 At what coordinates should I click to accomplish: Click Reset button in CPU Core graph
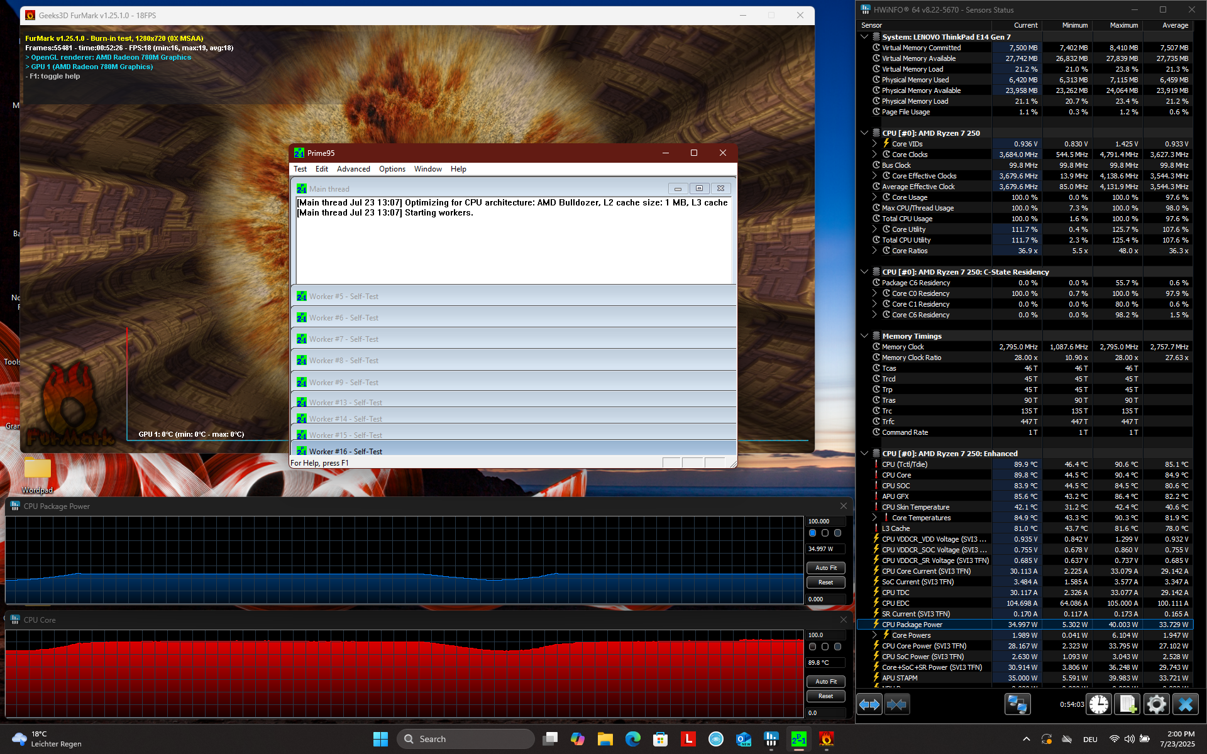point(825,696)
